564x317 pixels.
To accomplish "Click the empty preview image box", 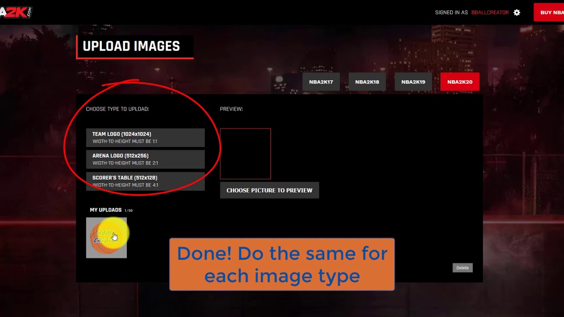I will (245, 154).
